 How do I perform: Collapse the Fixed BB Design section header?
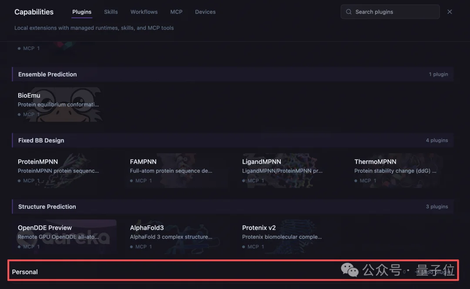pyautogui.click(x=232, y=140)
